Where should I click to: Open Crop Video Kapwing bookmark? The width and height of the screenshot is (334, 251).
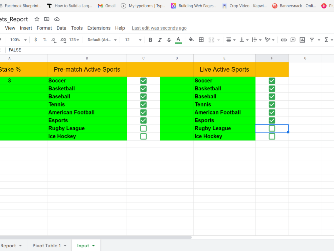tap(244, 6)
